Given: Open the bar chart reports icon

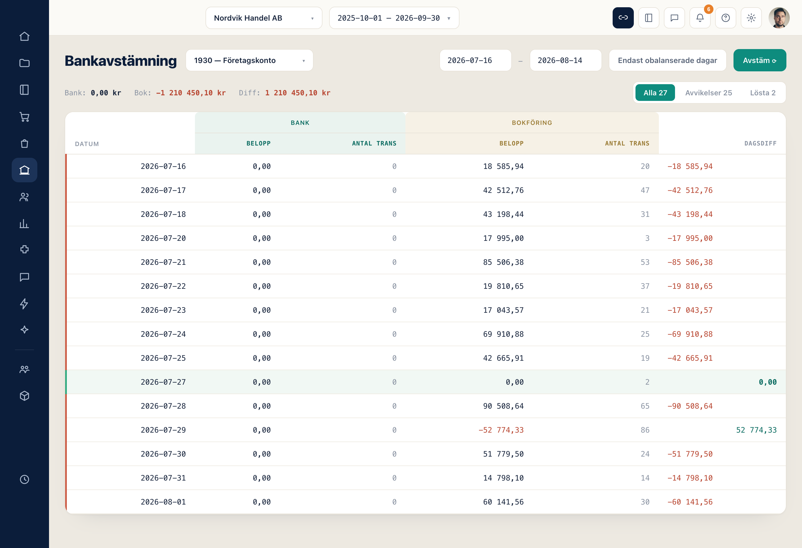Looking at the screenshot, I should (25, 224).
